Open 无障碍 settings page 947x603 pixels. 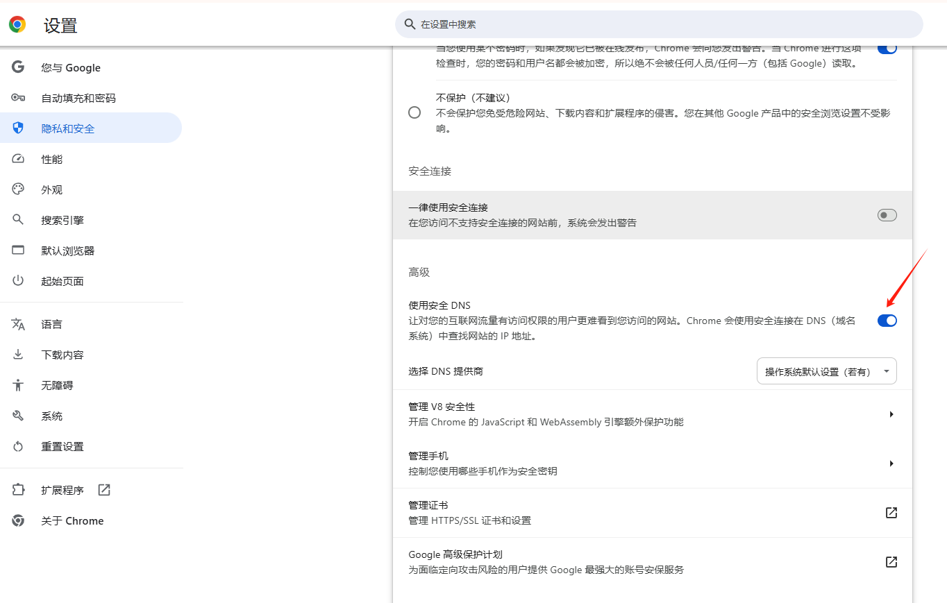[91, 385]
